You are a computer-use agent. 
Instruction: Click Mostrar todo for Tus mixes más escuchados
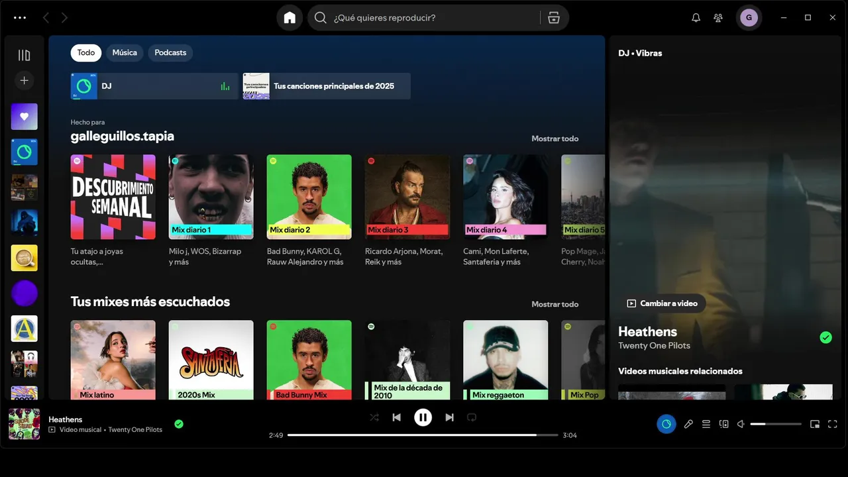555,305
